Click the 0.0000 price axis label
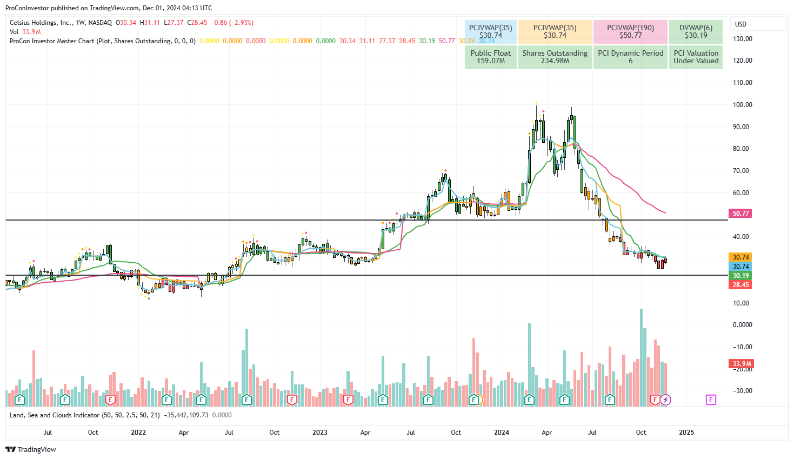This screenshot has height=459, width=794. 743,325
